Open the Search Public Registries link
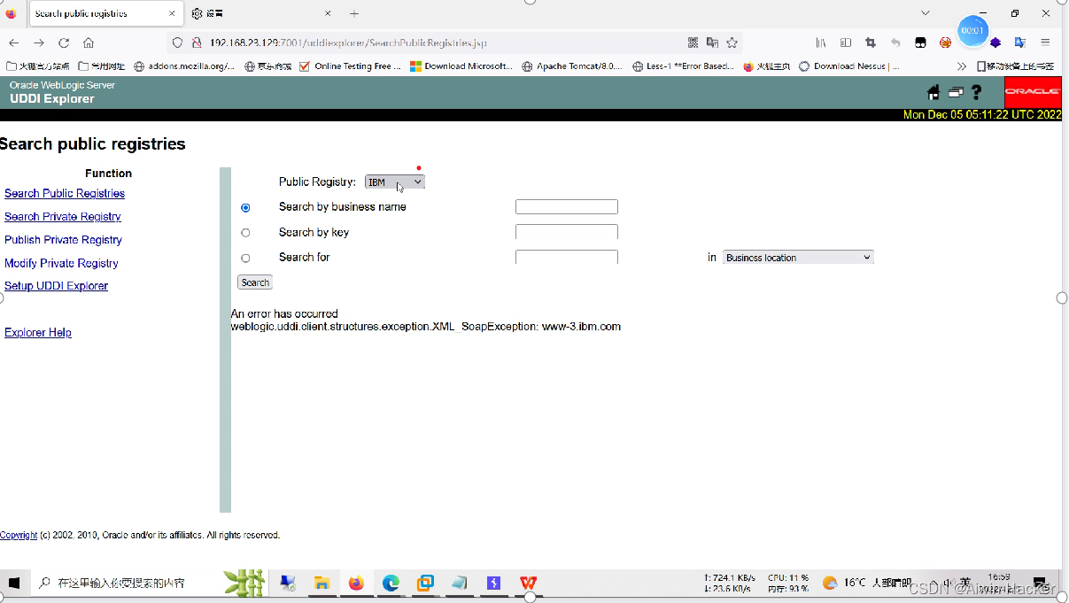1069x603 pixels. [x=65, y=193]
